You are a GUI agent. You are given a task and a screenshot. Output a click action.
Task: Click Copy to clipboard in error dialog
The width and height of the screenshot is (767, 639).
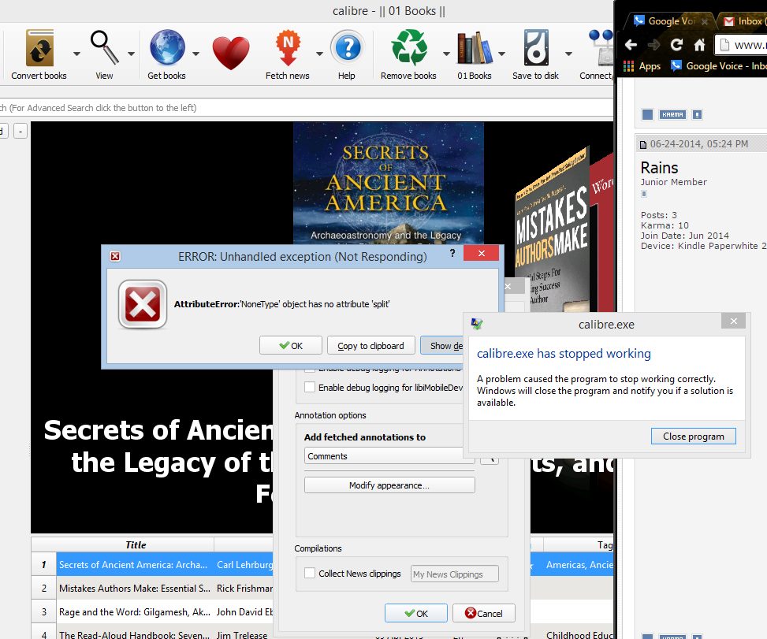pyautogui.click(x=370, y=345)
